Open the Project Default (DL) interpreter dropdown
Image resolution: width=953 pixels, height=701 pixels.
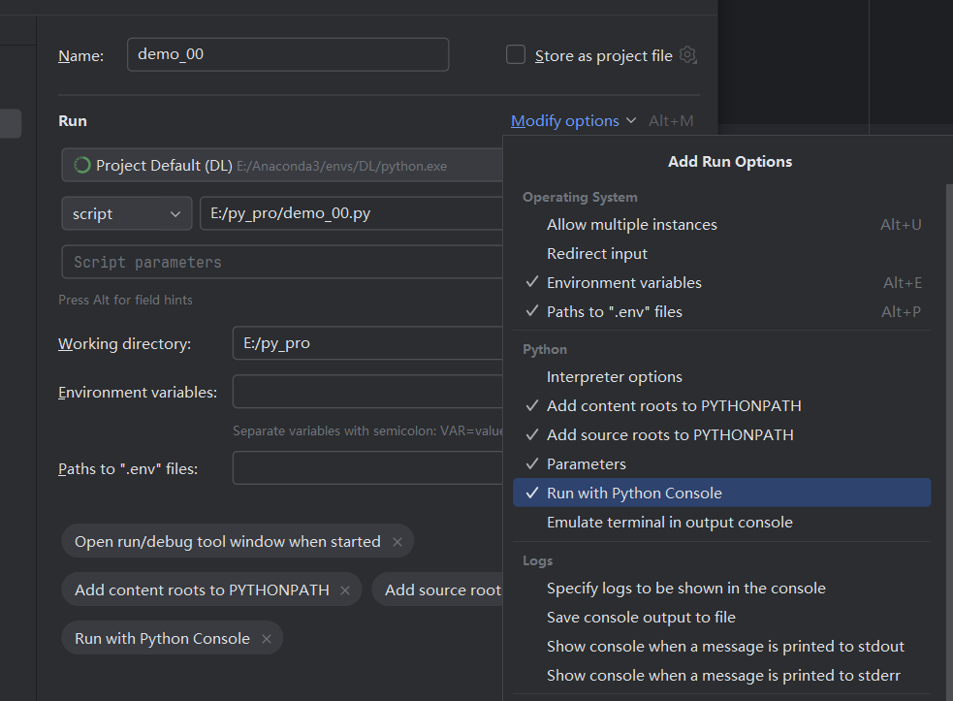282,165
